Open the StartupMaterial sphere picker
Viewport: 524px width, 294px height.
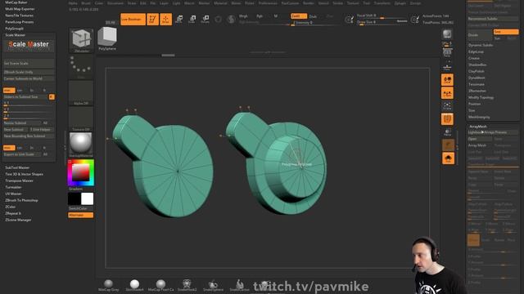(x=81, y=145)
